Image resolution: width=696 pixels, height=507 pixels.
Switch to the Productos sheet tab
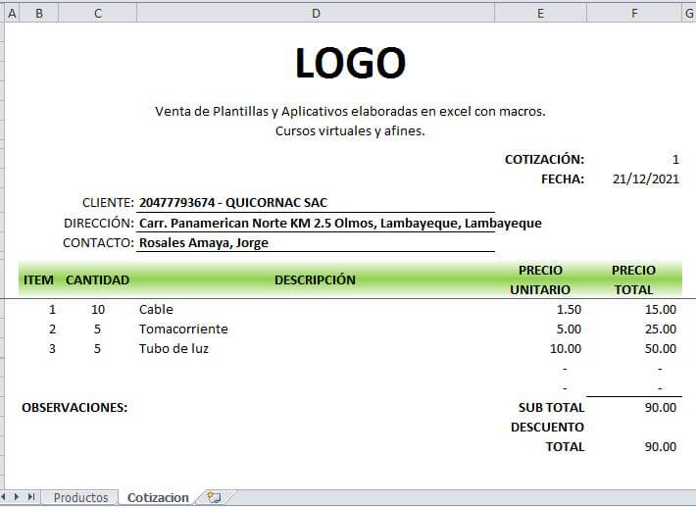[x=80, y=497]
